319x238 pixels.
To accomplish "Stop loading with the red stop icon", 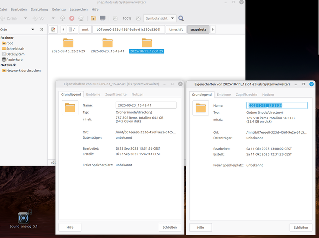I will [x=72, y=18].
